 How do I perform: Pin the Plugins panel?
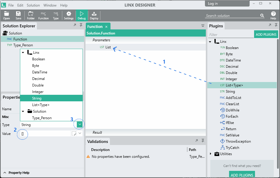276,25
